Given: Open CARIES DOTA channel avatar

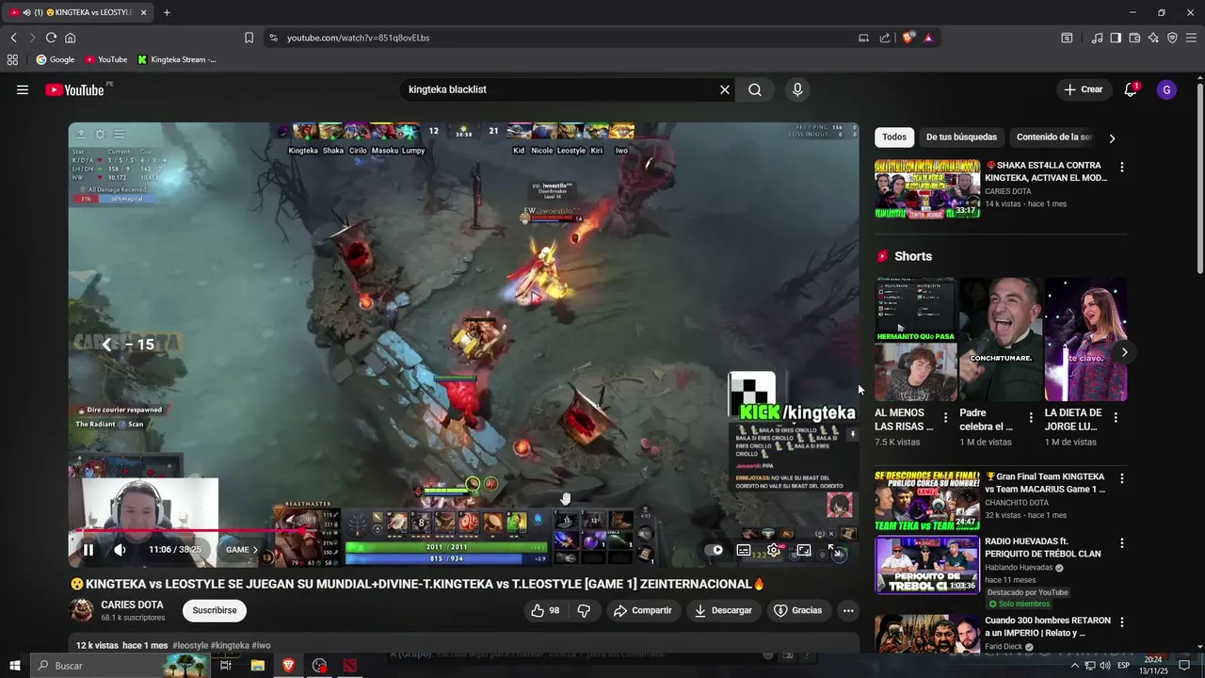Looking at the screenshot, I should (x=82, y=610).
